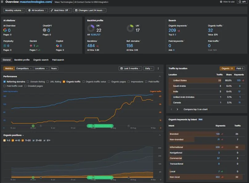The height and width of the screenshot is (183, 249).
Task: Open Best links: Off dropdown
Action: (x=60, y=10)
